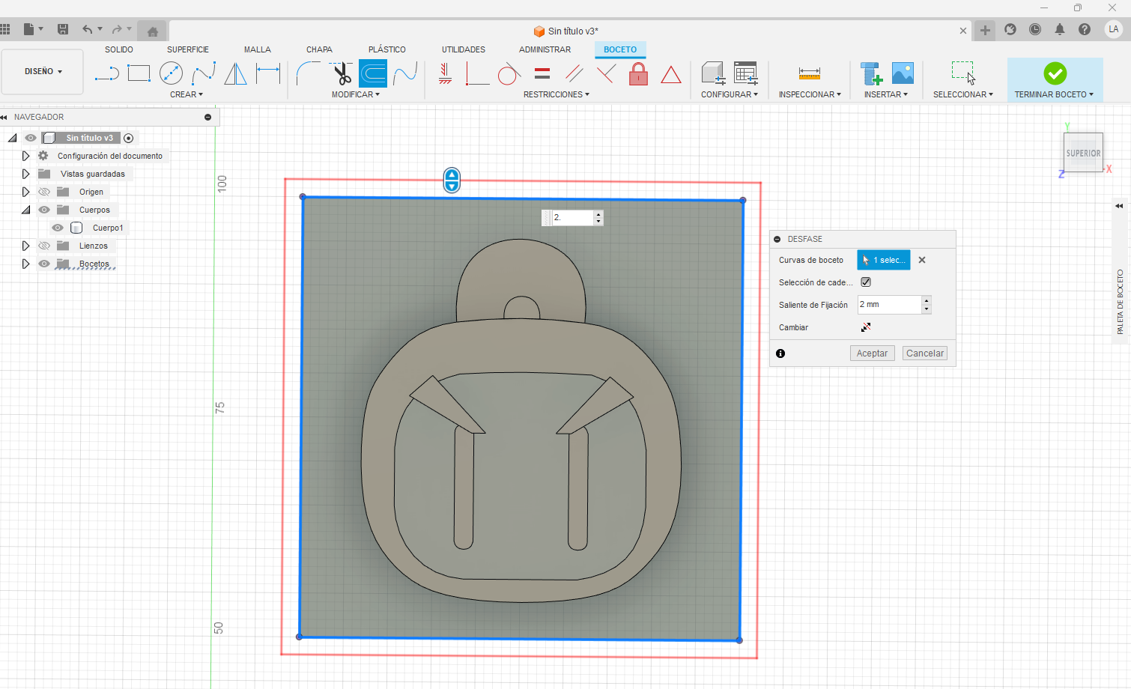
Task: Expand the Bocetos node
Action: 25,264
